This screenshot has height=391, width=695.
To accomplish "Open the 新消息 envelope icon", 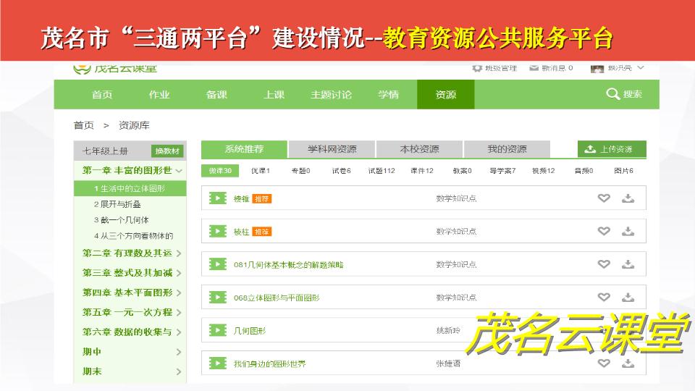I will pyautogui.click(x=534, y=68).
